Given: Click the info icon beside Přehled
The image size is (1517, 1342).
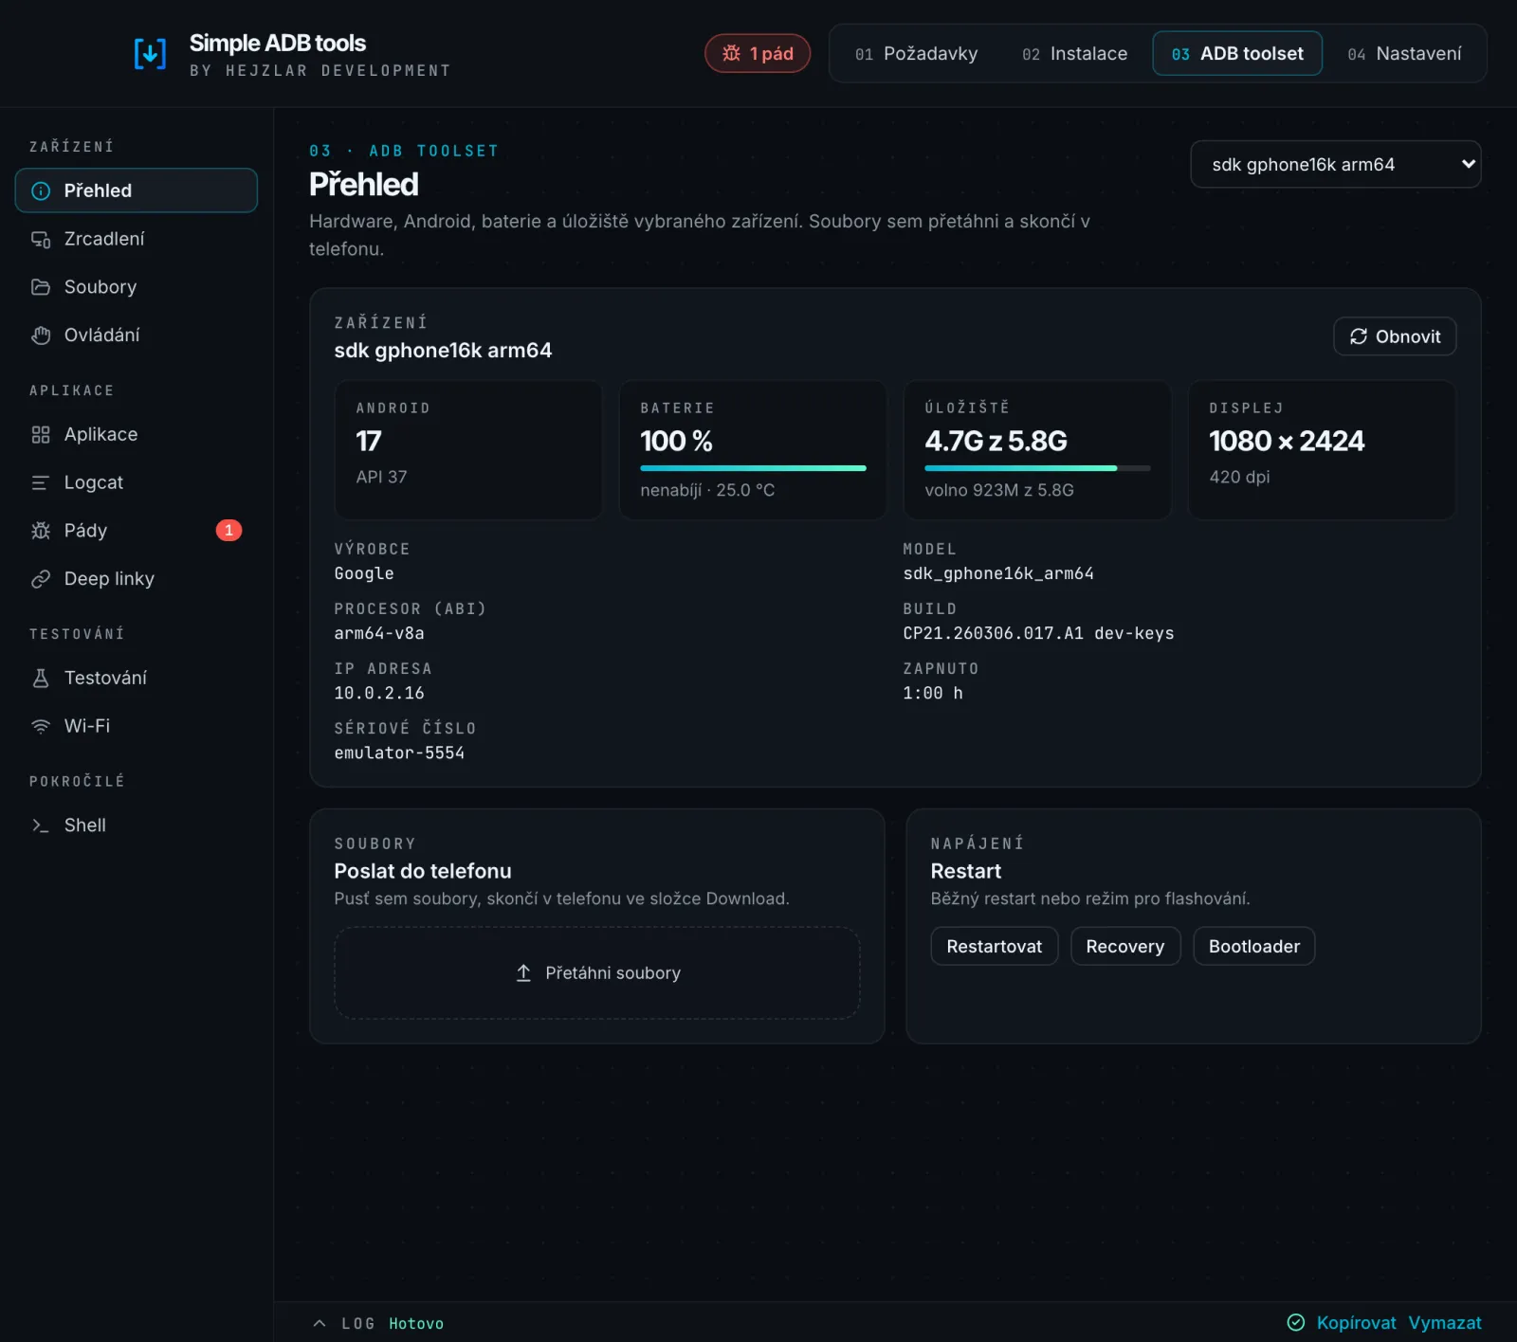Looking at the screenshot, I should click(41, 190).
